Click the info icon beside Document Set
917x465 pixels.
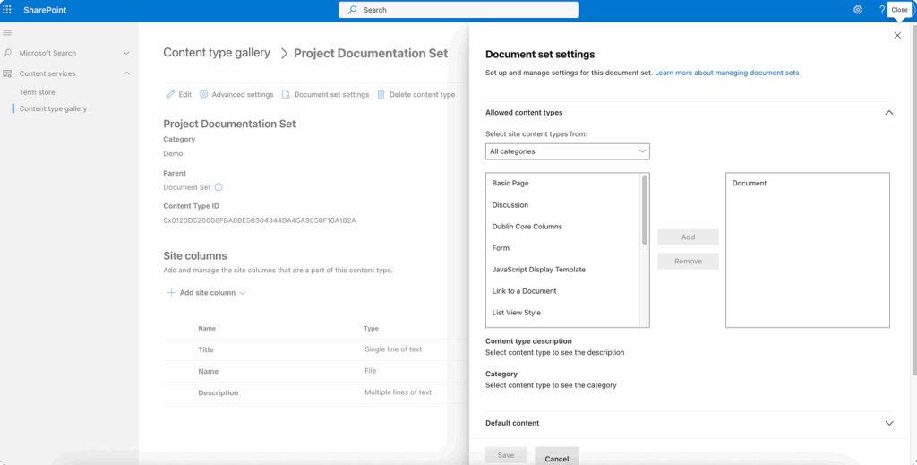(219, 187)
